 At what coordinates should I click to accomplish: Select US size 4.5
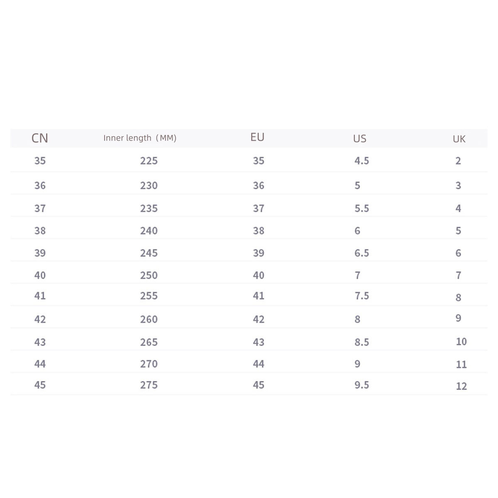coord(361,161)
